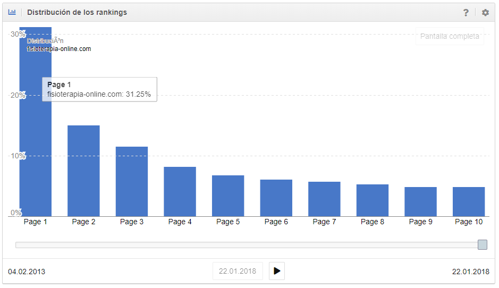
Task: Open the settings gear icon
Action: click(485, 13)
